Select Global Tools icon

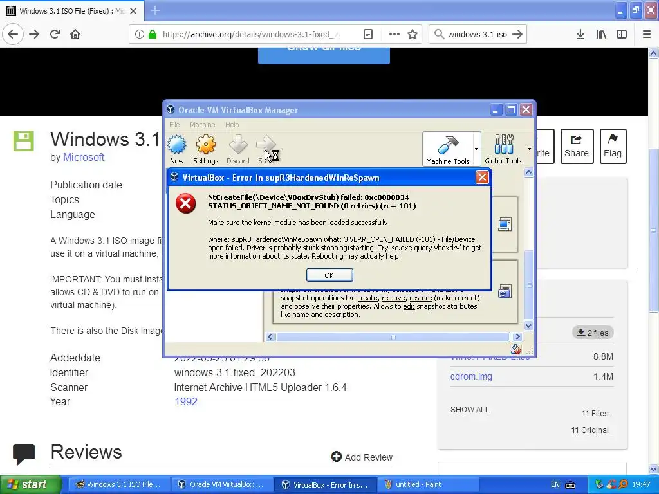[x=503, y=149]
